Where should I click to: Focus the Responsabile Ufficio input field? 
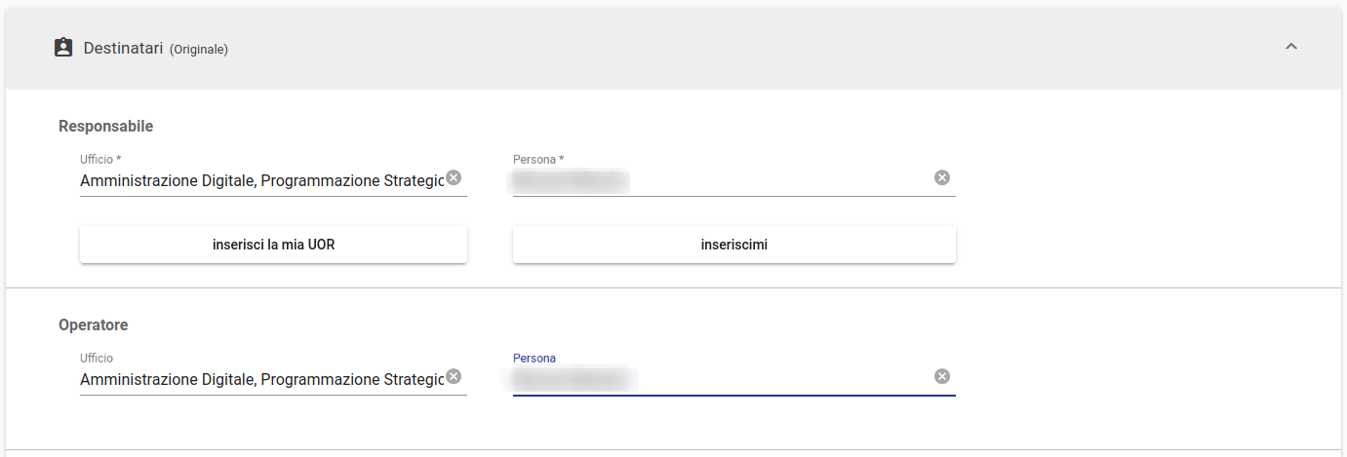[x=261, y=181]
